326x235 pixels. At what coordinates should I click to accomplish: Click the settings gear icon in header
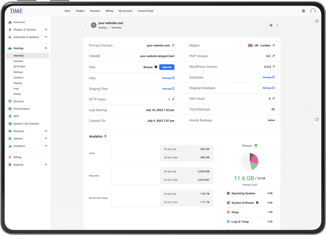(x=303, y=11)
